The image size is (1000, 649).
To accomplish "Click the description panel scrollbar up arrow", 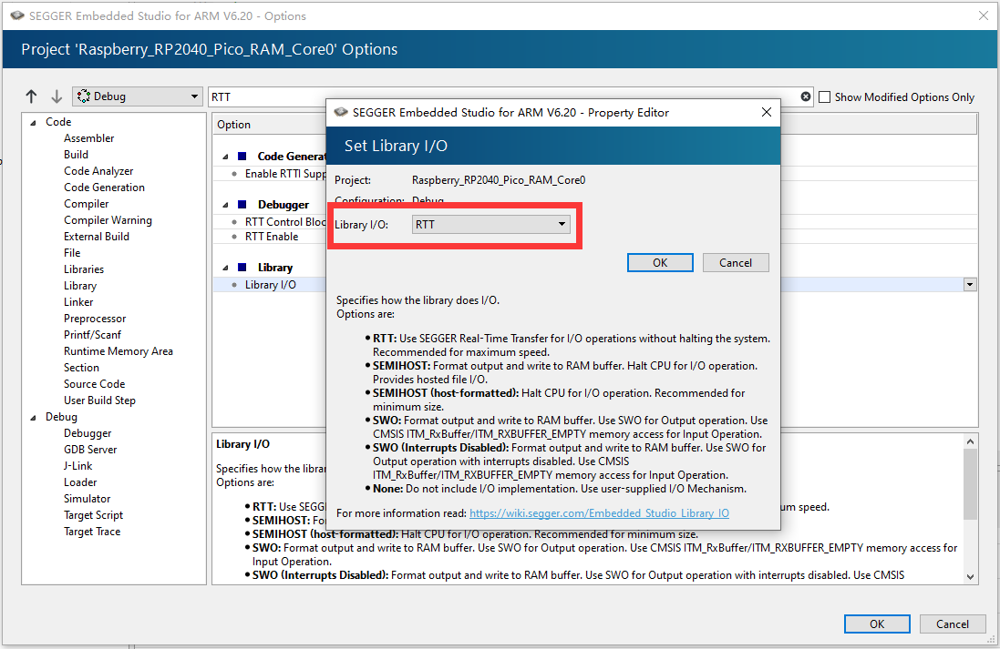I will (x=970, y=441).
